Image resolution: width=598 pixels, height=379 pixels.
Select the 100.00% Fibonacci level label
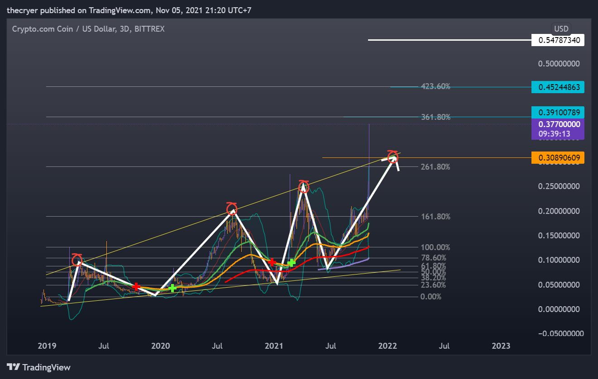tap(435, 247)
